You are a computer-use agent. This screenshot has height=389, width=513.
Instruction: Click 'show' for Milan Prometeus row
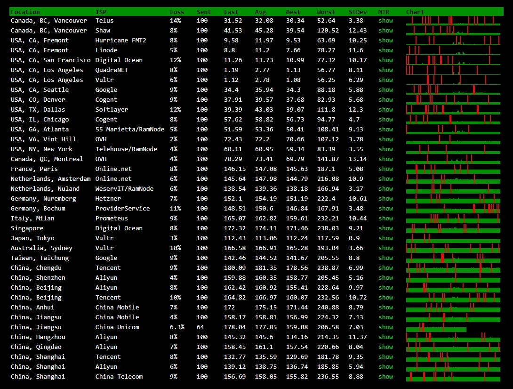(385, 219)
